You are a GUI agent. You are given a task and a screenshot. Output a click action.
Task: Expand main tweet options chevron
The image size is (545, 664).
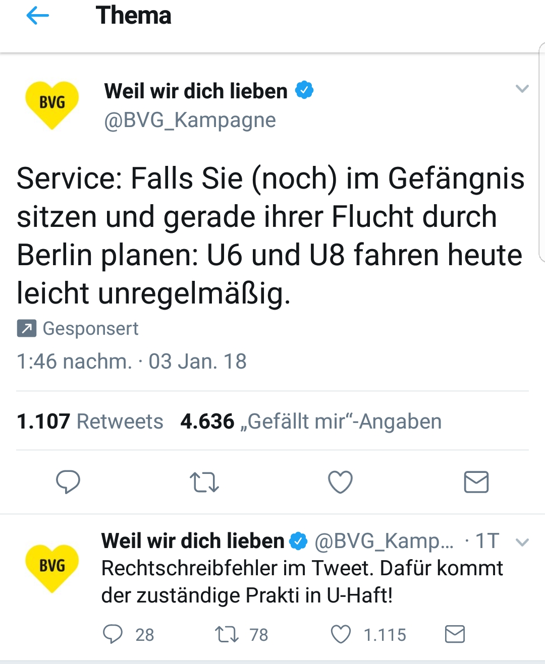tap(522, 89)
